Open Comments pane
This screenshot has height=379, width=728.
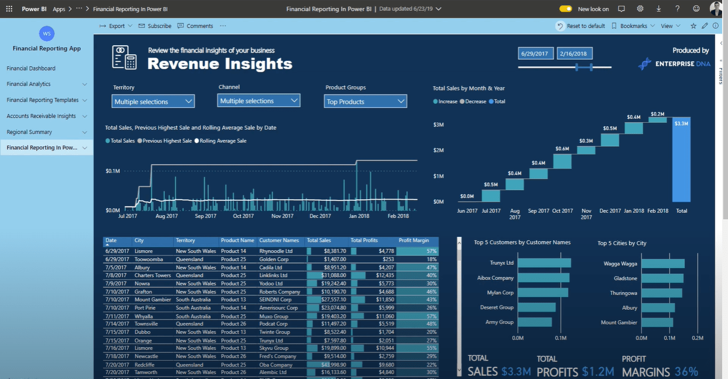point(195,26)
